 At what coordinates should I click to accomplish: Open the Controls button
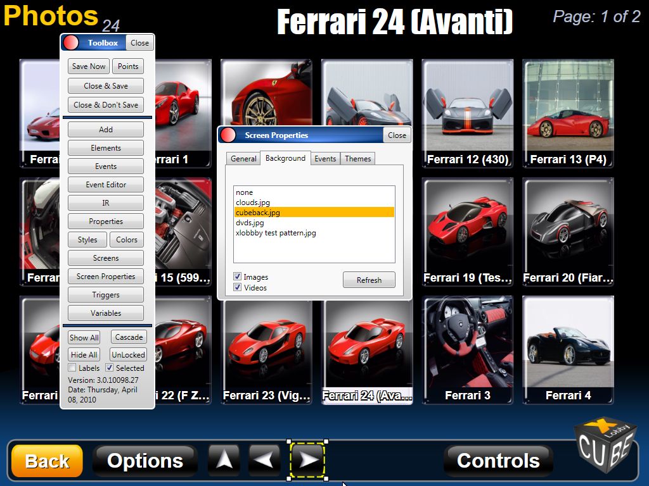pyautogui.click(x=498, y=461)
